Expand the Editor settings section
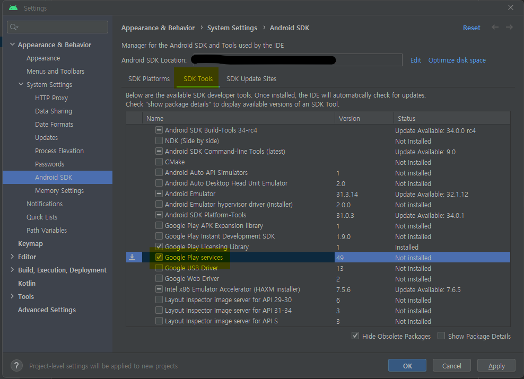Viewport: 524px width, 379px height. pyautogui.click(x=12, y=257)
